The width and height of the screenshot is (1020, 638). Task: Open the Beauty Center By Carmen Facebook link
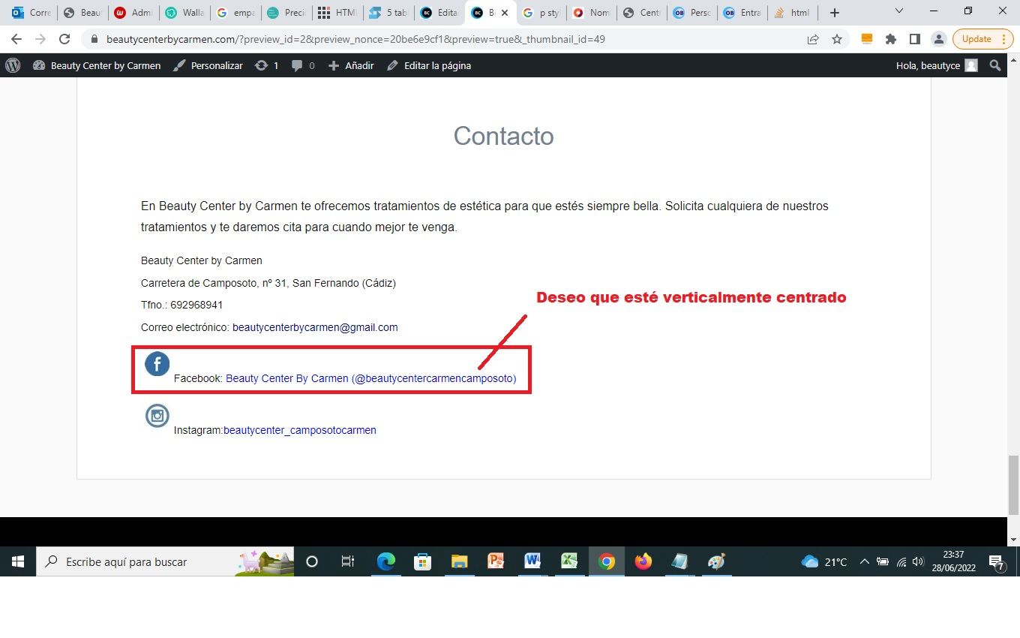click(371, 378)
